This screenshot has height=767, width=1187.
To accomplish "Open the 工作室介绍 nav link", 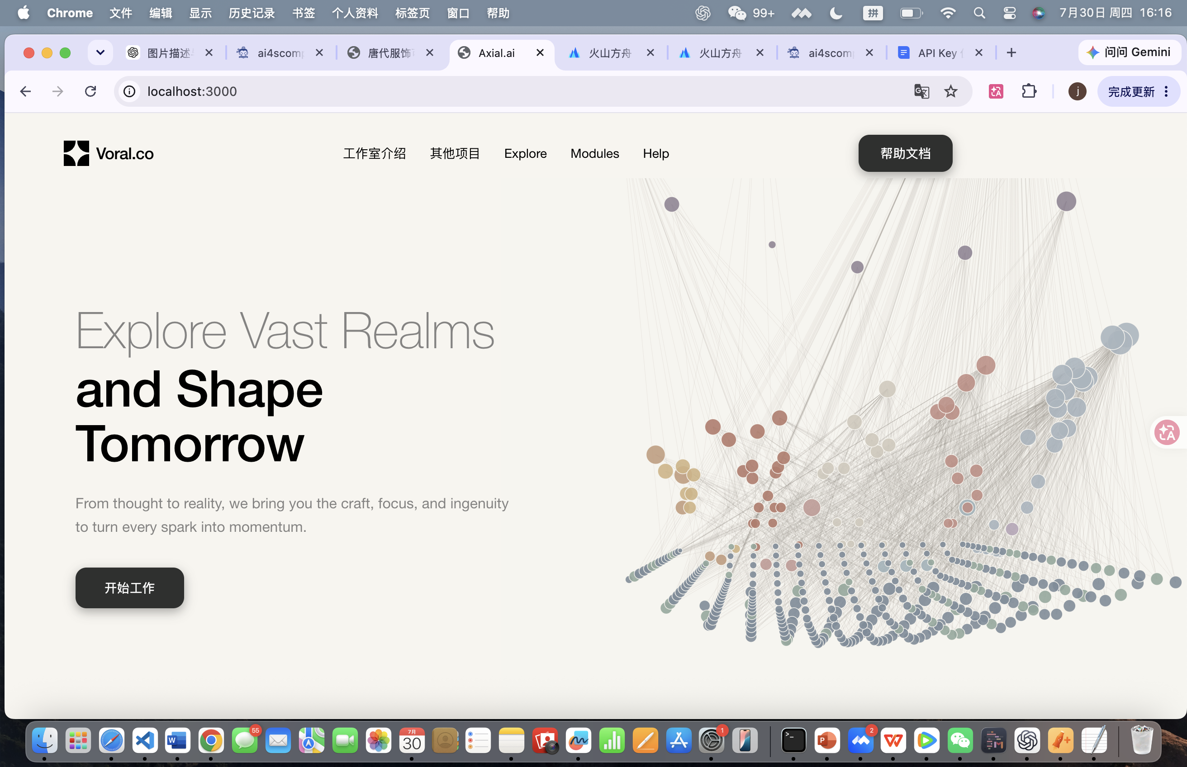I will click(x=374, y=153).
